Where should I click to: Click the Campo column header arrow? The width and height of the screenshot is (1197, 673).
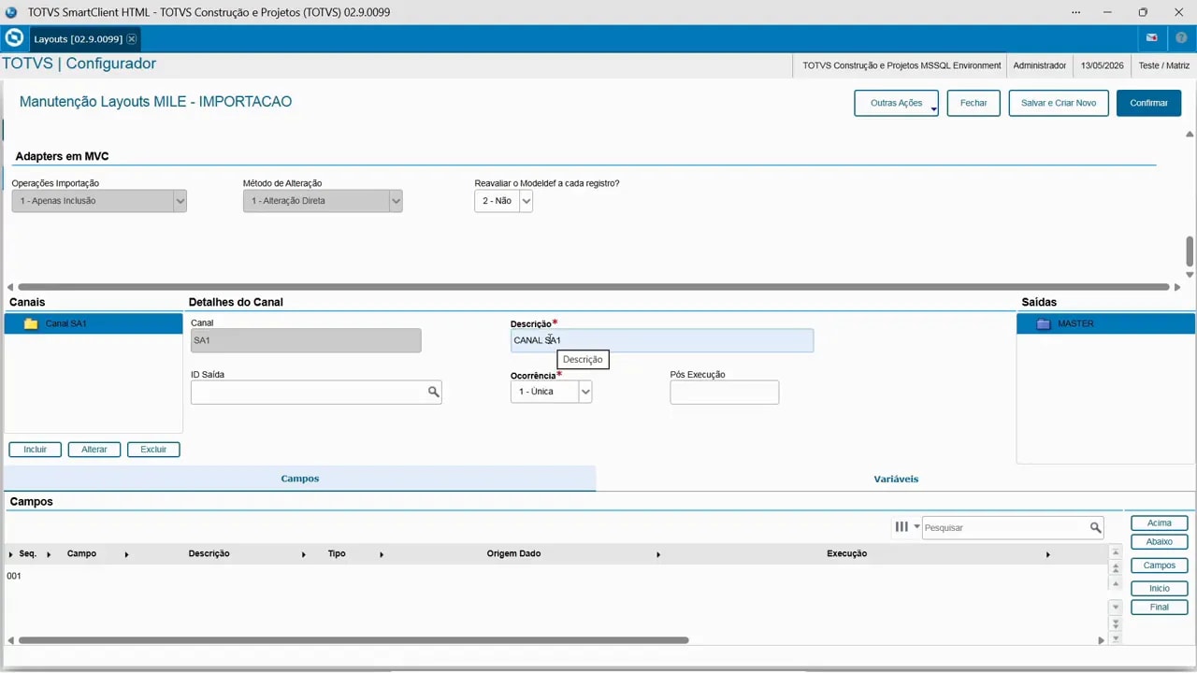(126, 555)
